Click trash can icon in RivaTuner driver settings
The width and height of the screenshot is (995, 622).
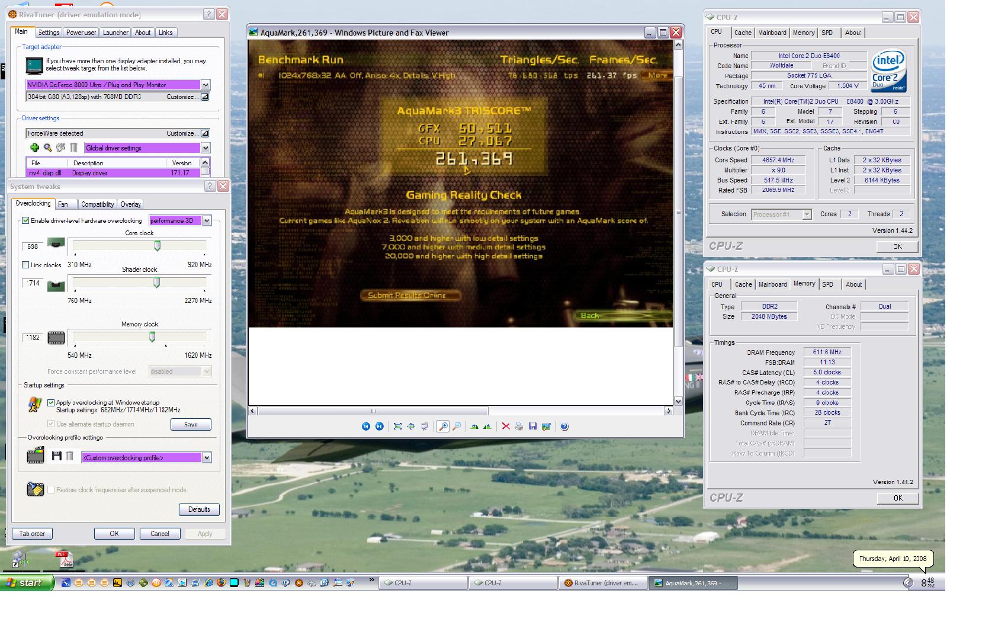click(x=73, y=148)
